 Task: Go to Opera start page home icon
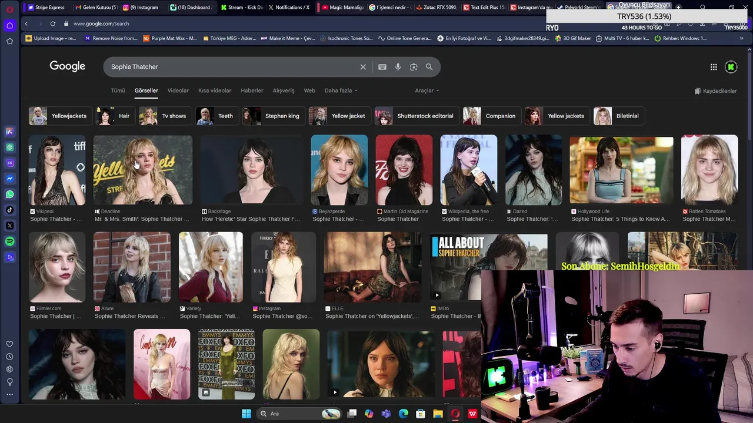(9, 25)
